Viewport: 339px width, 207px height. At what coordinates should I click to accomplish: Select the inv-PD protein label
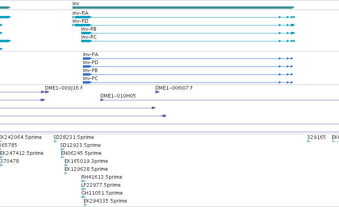click(x=90, y=62)
